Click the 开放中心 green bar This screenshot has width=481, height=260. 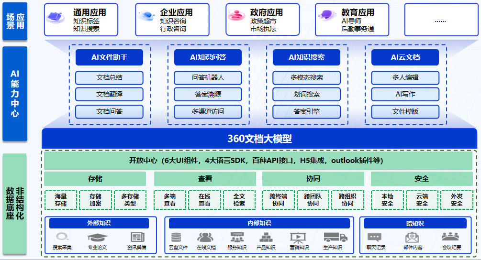point(258,161)
